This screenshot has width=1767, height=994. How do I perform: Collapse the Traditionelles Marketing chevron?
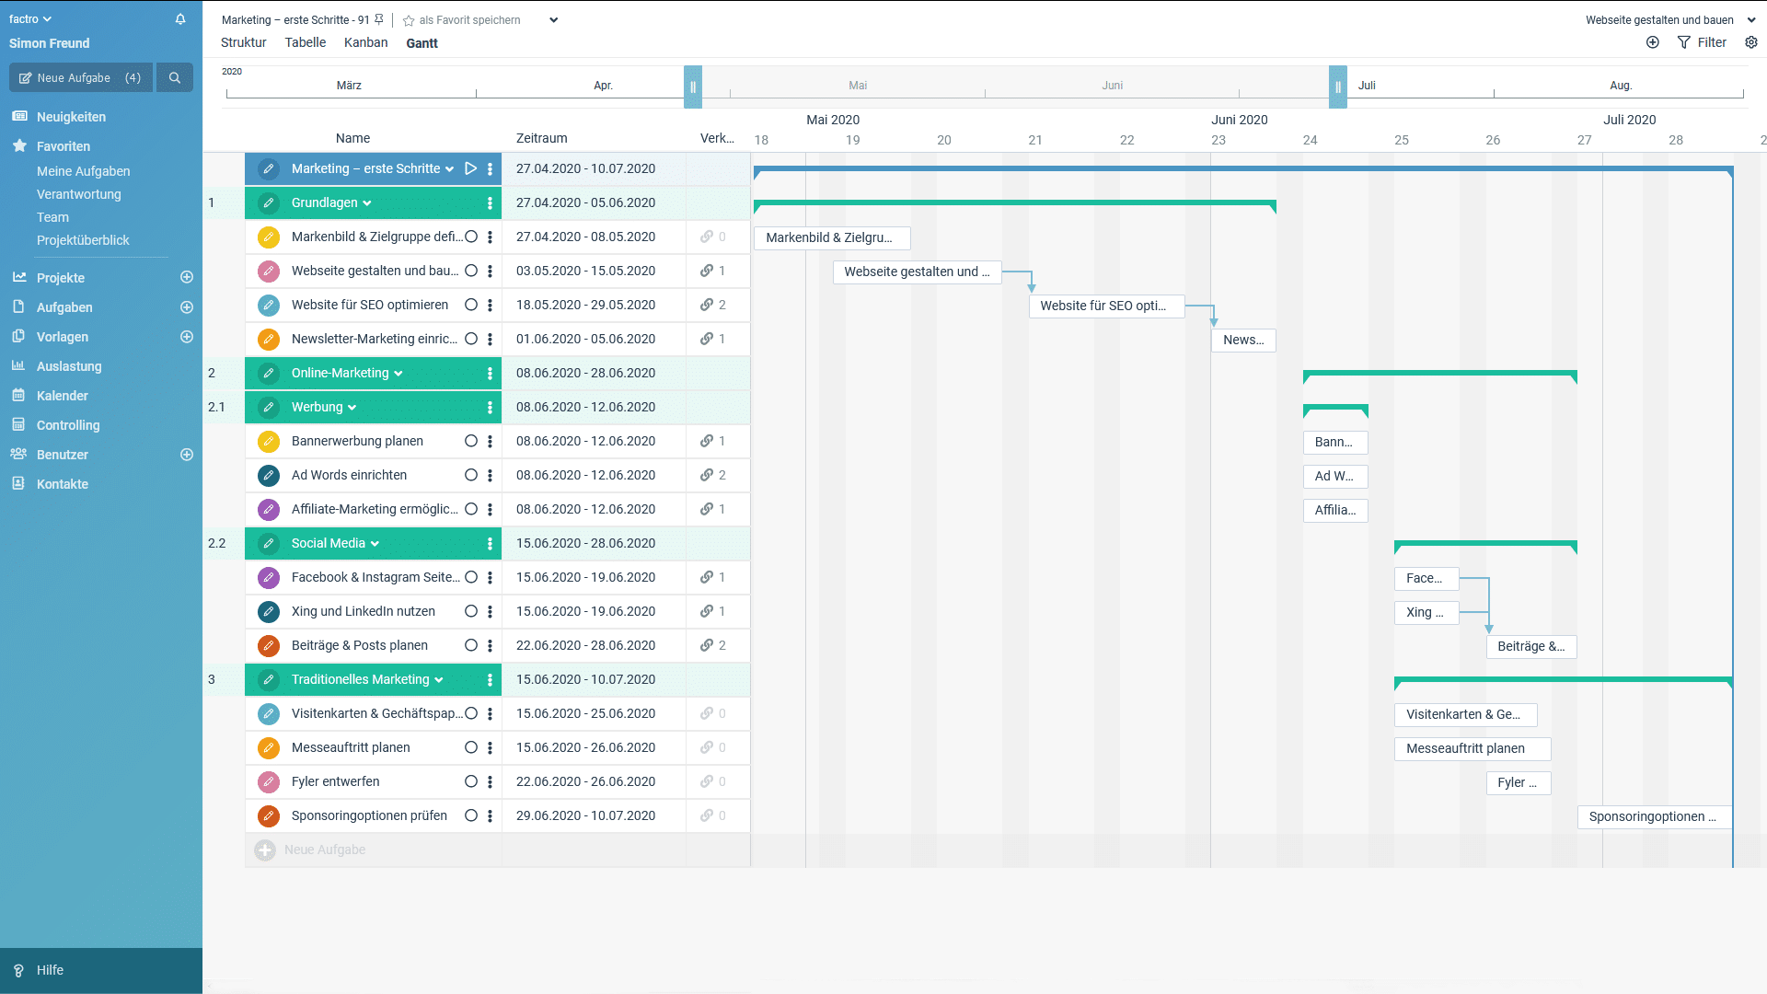coord(439,680)
